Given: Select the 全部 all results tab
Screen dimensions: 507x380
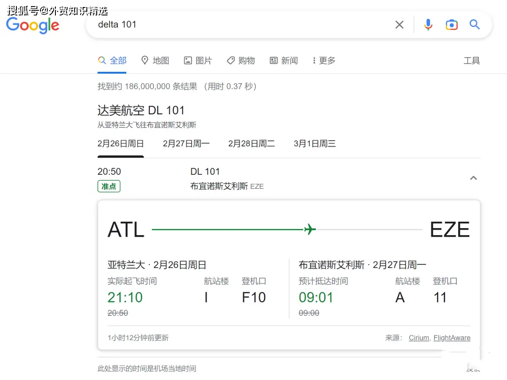Looking at the screenshot, I should pyautogui.click(x=113, y=60).
